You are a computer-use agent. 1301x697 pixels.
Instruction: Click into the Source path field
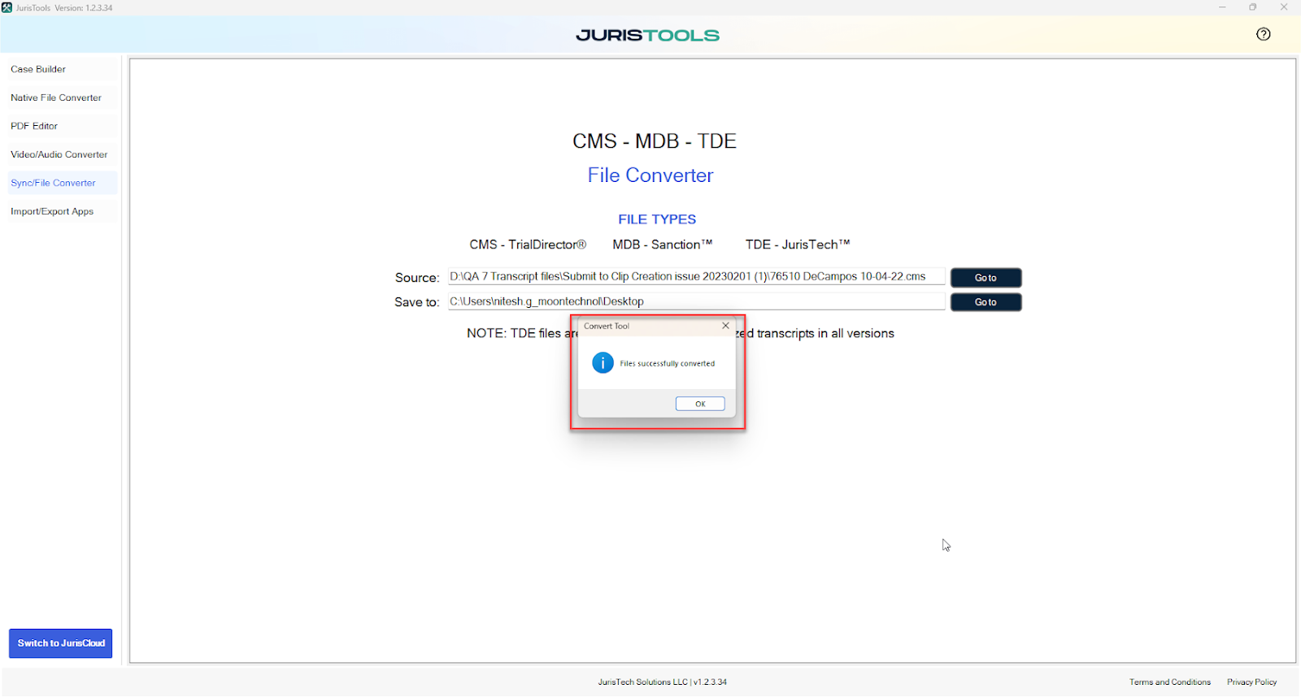click(x=696, y=277)
